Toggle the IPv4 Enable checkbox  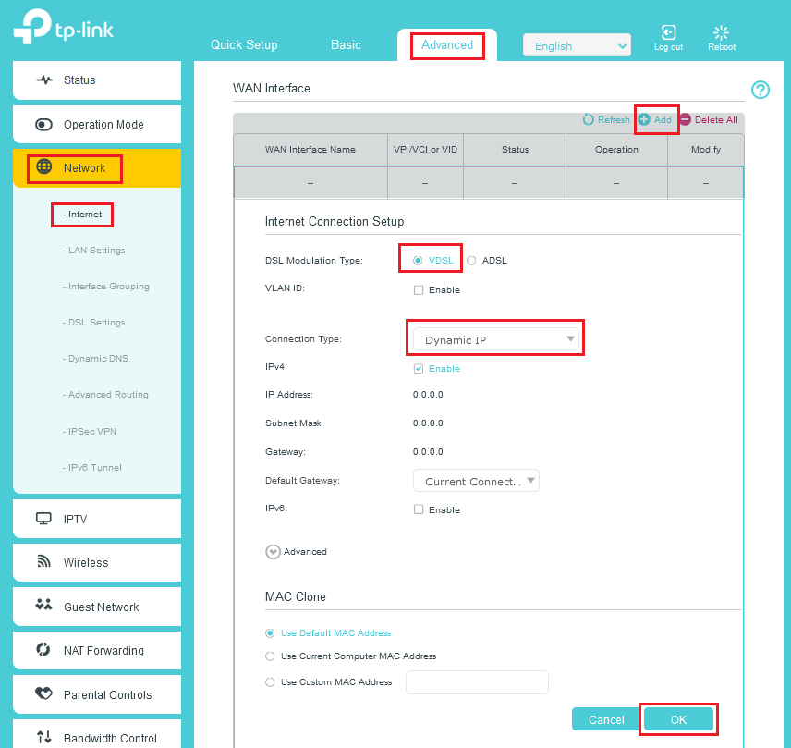[x=419, y=368]
